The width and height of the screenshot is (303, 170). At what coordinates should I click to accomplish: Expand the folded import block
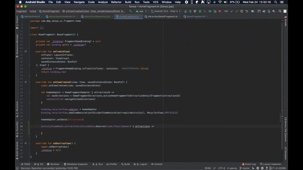tap(42, 28)
